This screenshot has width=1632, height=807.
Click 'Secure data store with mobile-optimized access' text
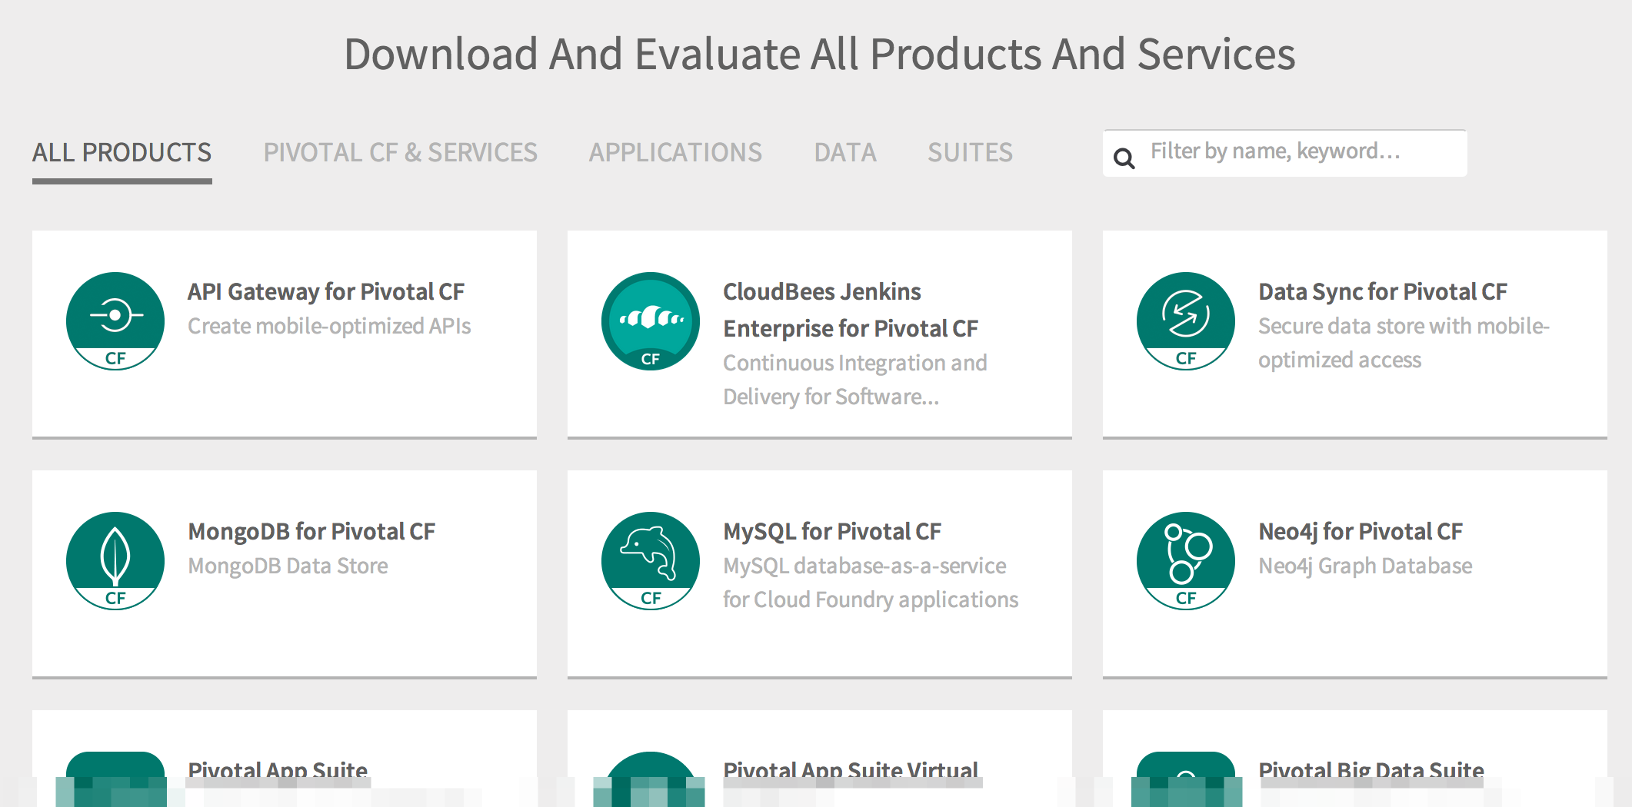pyautogui.click(x=1404, y=344)
